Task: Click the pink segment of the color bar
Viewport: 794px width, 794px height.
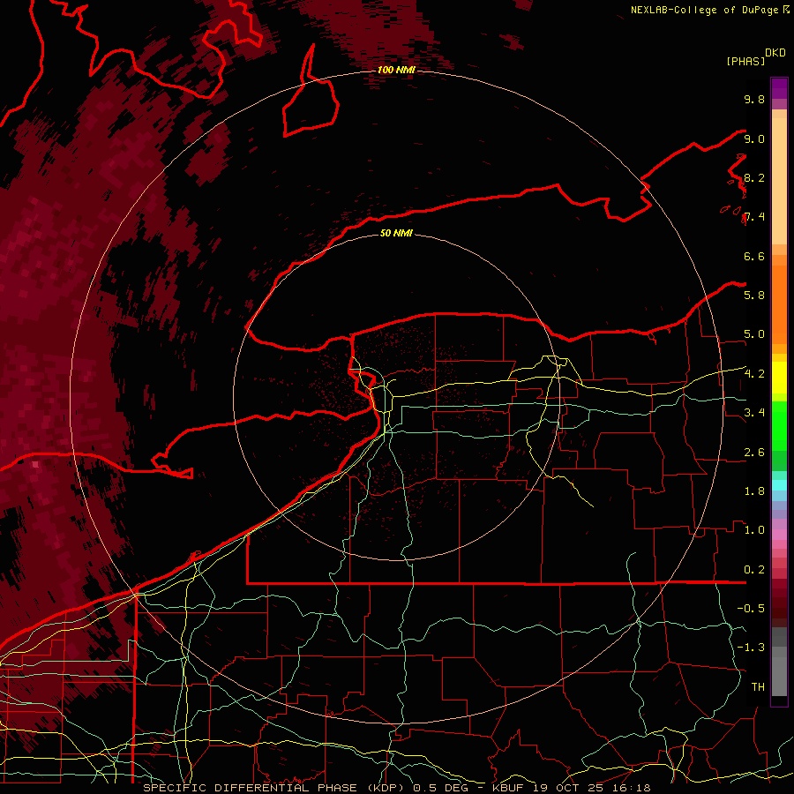Action: click(x=779, y=535)
